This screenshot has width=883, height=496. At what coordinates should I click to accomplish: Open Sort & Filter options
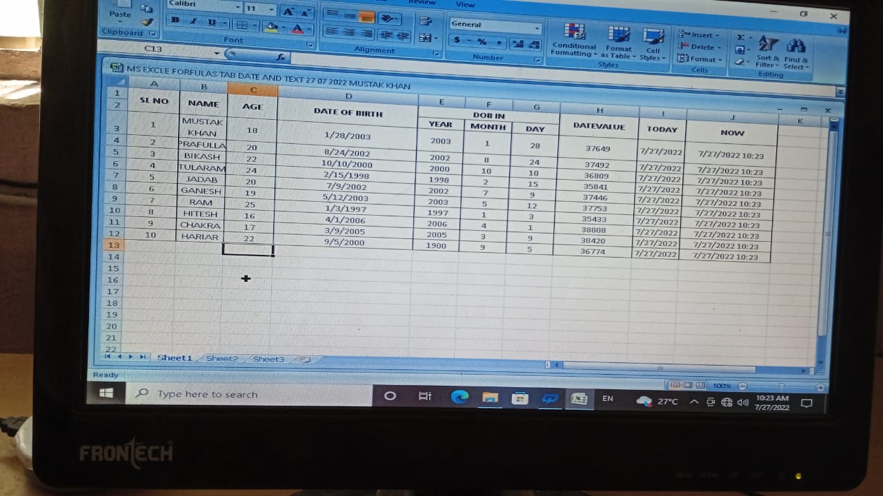pyautogui.click(x=768, y=51)
